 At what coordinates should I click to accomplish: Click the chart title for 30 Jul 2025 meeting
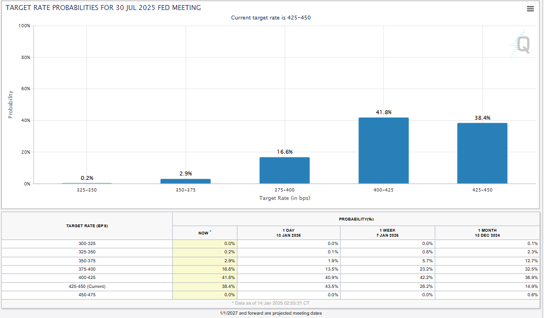coord(103,8)
